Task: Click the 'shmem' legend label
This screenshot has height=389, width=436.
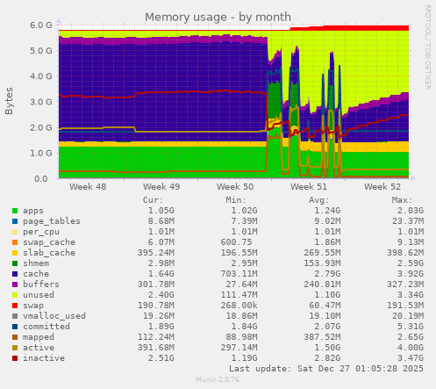Action: click(36, 263)
